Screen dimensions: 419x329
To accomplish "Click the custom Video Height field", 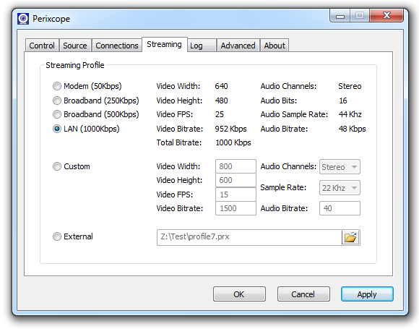I will click(236, 180).
